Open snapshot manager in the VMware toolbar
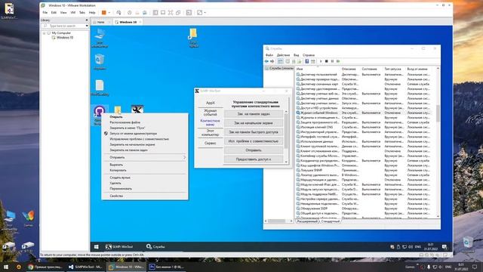Image resolution: width=483 pixels, height=272 pixels. click(144, 13)
